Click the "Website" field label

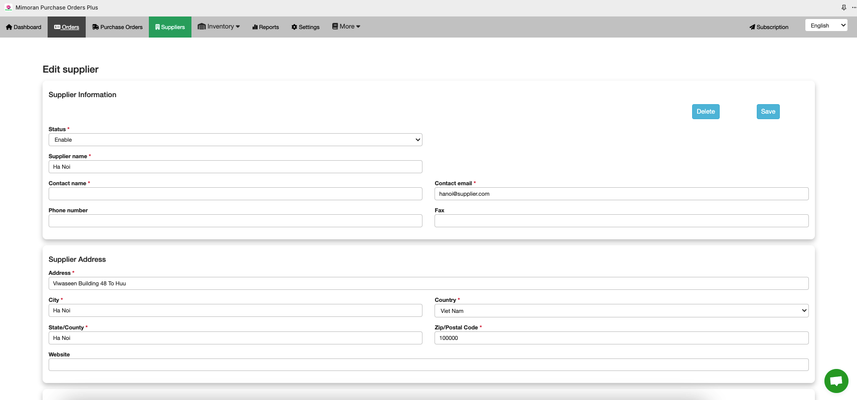click(x=59, y=354)
